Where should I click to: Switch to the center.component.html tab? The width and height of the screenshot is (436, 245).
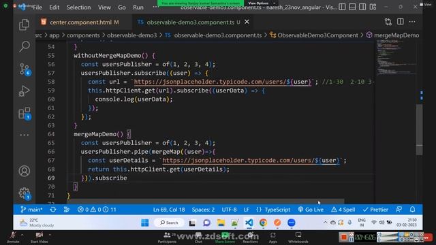pos(80,22)
